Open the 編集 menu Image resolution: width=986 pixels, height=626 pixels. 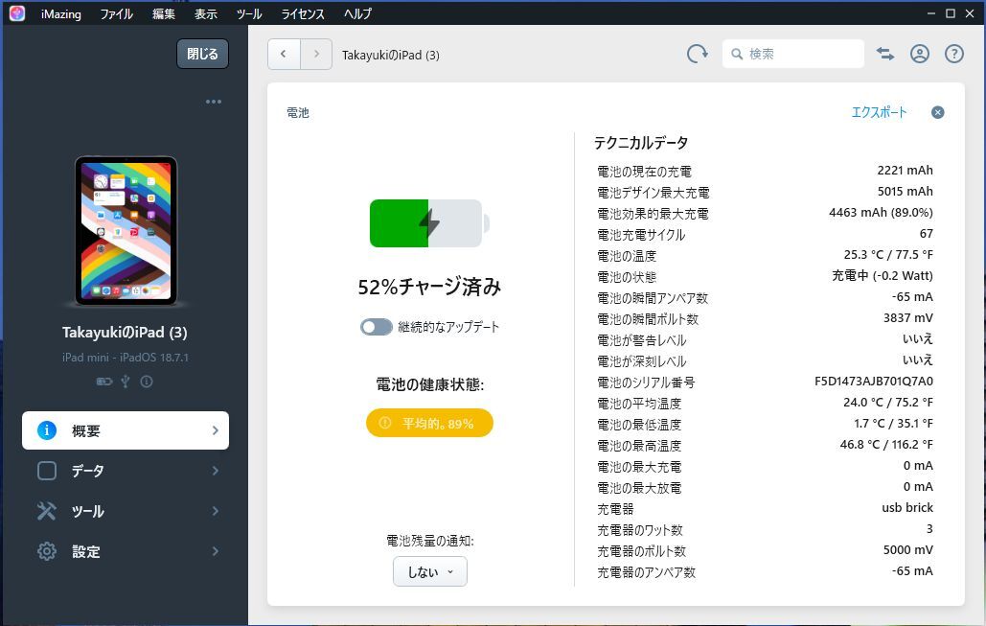pyautogui.click(x=164, y=13)
